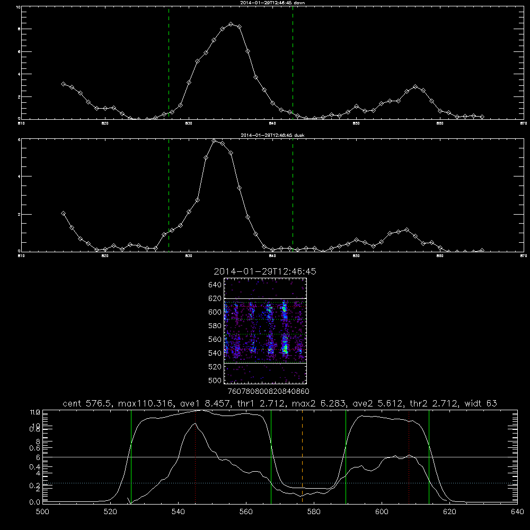Screen dimensions: 530x530
Task: Click the first diamond data point of dawn curve
Action: point(63,84)
